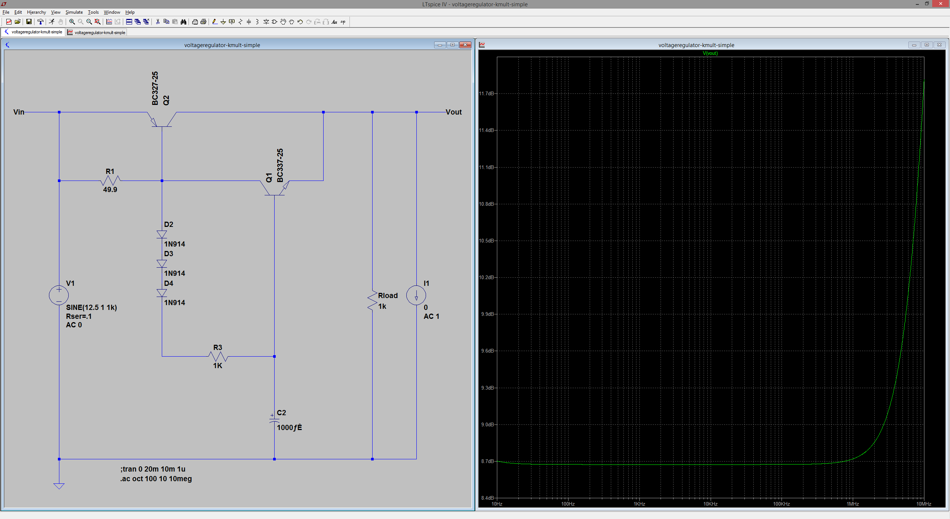Place a capacitor from the toolbar
This screenshot has width=950, height=519.
(249, 22)
